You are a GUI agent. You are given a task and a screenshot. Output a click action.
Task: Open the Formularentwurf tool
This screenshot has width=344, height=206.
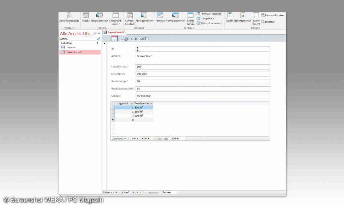(175, 16)
